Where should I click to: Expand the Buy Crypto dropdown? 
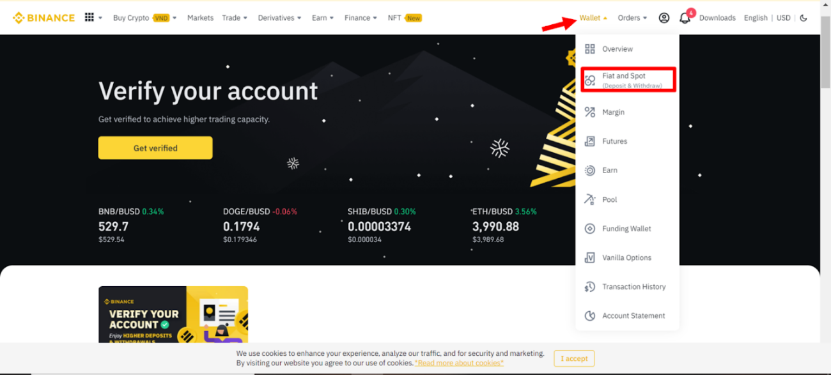click(144, 18)
